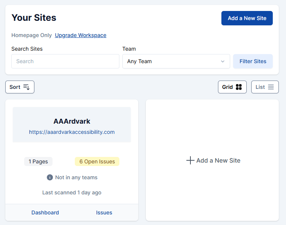
Task: Switch to Grid view using four-squares icon
Action: [x=238, y=87]
